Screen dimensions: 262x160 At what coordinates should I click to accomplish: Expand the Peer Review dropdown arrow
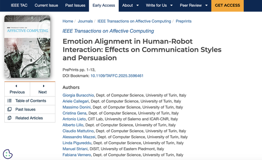(207, 6)
